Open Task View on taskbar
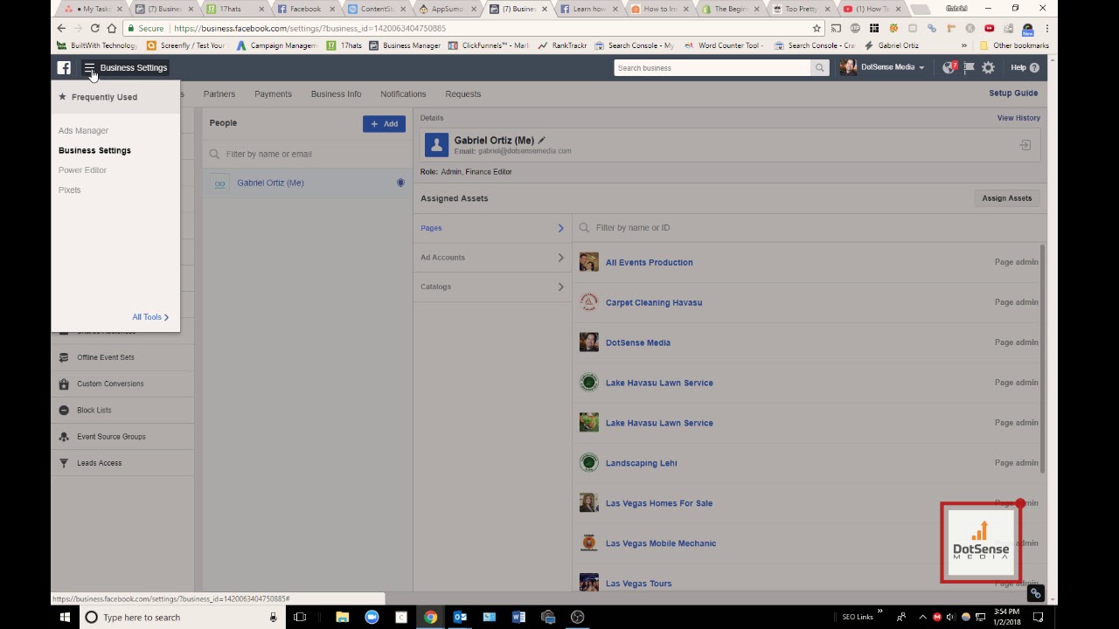 tap(300, 617)
